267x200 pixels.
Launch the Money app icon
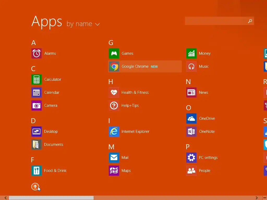191,53
